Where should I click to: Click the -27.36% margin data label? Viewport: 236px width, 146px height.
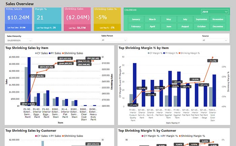204,85
